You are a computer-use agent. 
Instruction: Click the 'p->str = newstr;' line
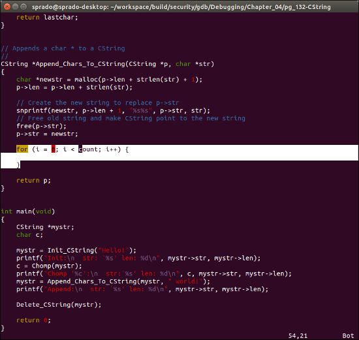point(47,134)
